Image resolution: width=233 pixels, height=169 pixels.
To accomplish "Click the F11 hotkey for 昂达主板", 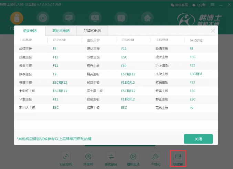I will (124, 49).
